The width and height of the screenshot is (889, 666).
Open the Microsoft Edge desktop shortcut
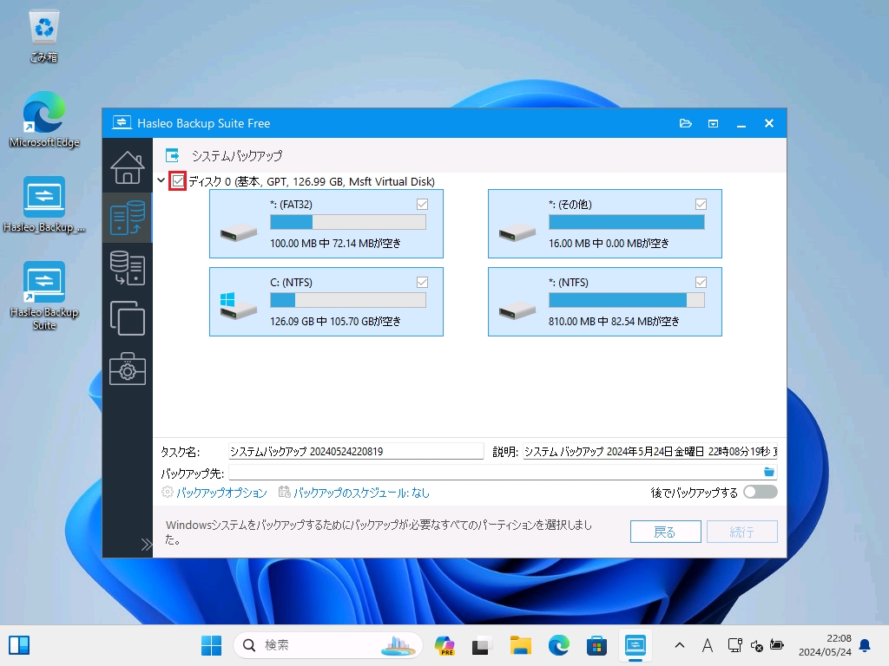coord(44,120)
